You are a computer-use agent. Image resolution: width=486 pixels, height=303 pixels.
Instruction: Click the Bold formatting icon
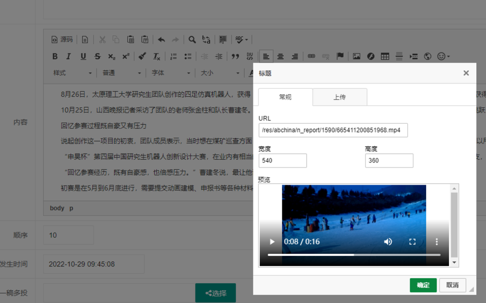(x=55, y=56)
